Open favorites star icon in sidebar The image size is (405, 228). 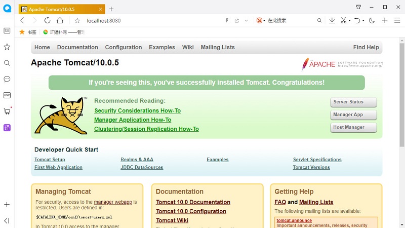pyautogui.click(x=7, y=47)
